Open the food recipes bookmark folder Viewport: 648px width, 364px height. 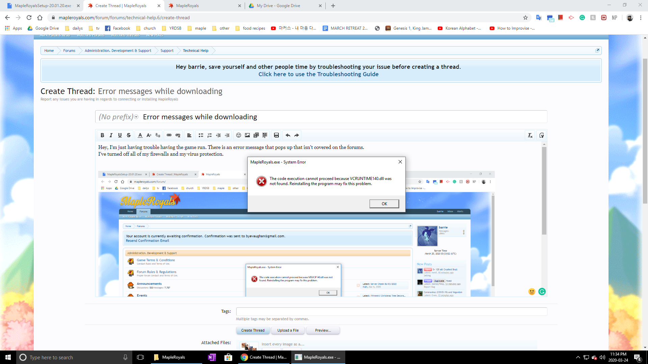point(250,28)
